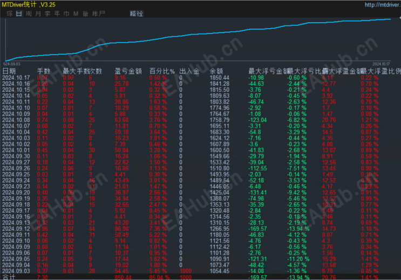Screen dimensions: 401x280
Task: Open the 备 tab
Action: [x=85, y=13]
